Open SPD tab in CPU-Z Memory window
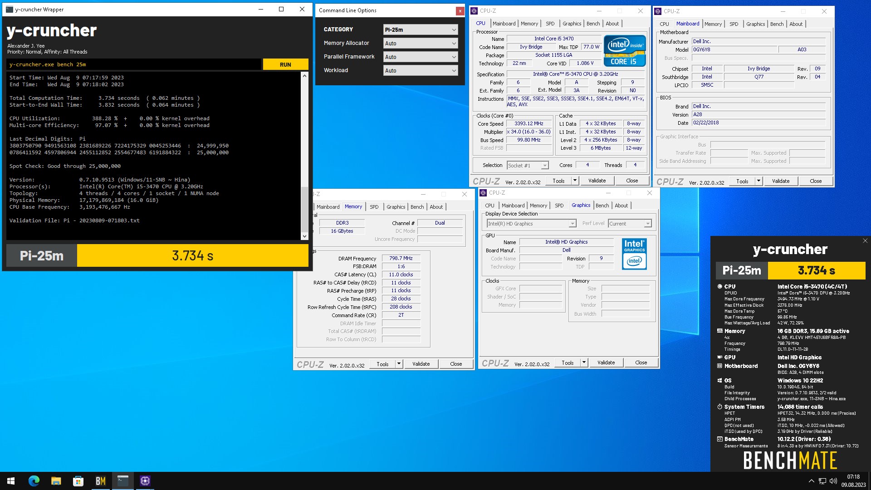The width and height of the screenshot is (871, 490). [x=374, y=207]
